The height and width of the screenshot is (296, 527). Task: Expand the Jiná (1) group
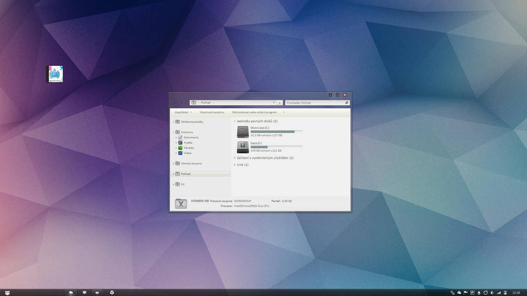[235, 165]
